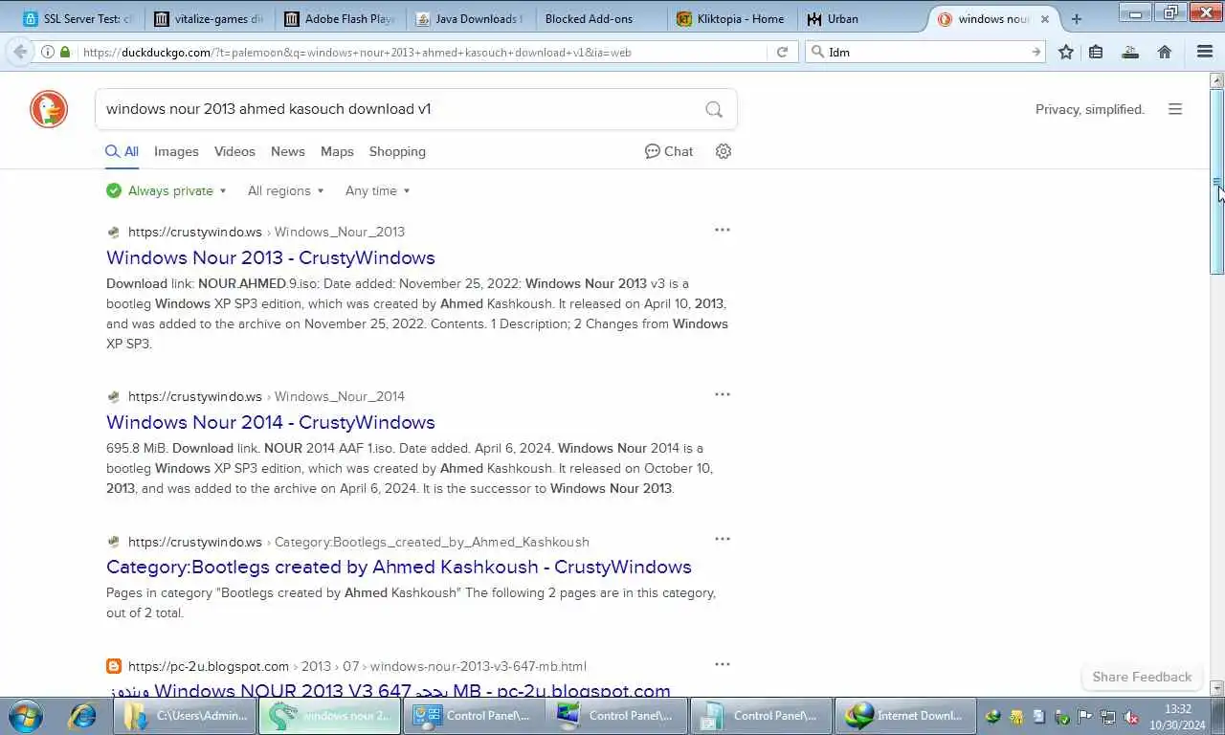The width and height of the screenshot is (1225, 735).
Task: Click crustywindo.ws Windows_Nour_2014 URL breadcrumb
Action: tap(266, 396)
